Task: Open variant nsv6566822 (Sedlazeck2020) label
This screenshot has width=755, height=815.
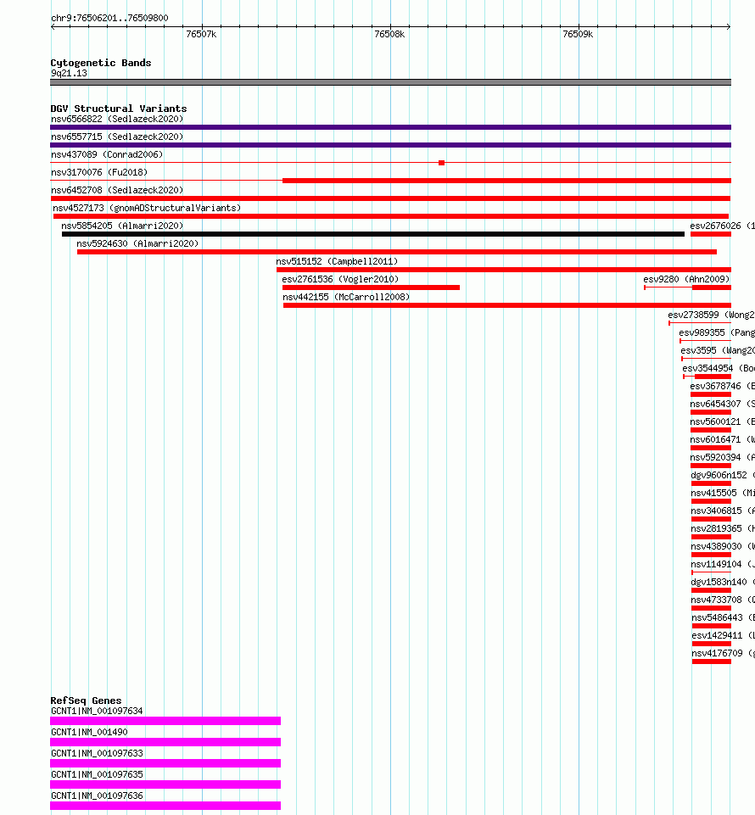Action: tap(117, 119)
